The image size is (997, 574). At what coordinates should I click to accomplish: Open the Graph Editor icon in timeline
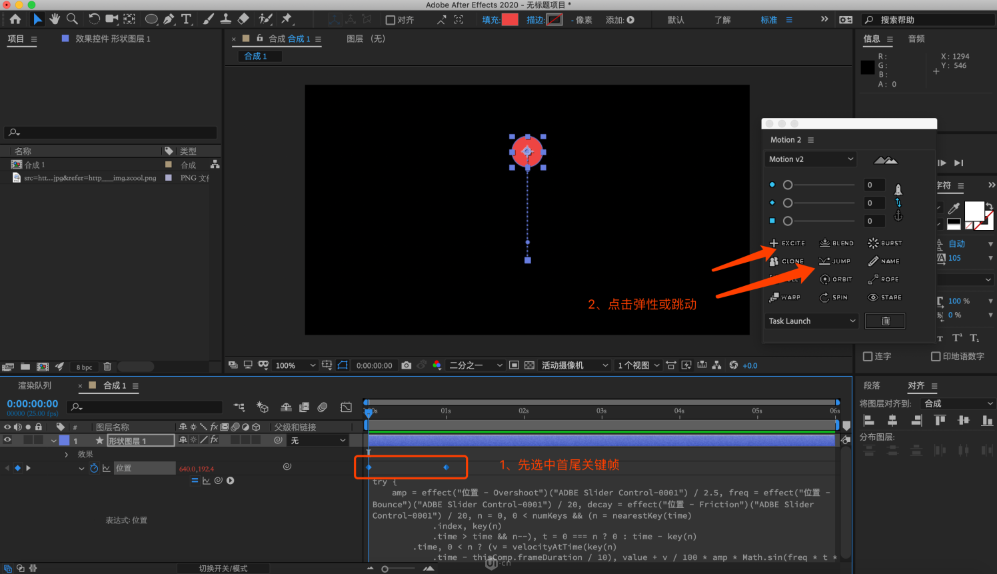coord(346,407)
